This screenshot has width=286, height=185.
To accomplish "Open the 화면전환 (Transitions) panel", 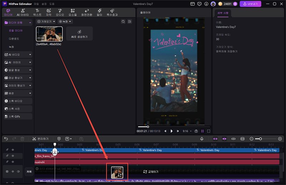I will click(87, 12).
